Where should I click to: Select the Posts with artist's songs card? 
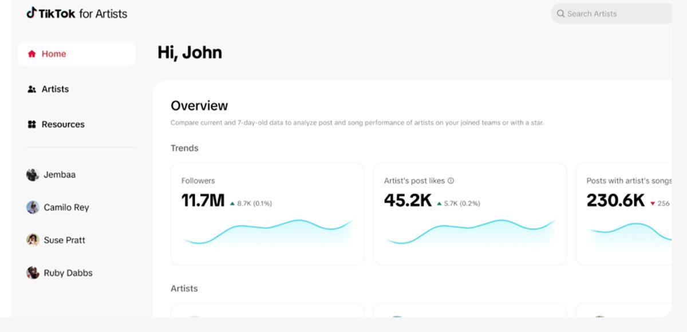point(630,213)
